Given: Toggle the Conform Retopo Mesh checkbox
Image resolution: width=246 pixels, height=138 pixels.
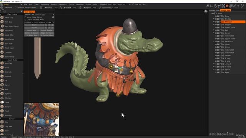Looking at the screenshot, I should 15,8.
